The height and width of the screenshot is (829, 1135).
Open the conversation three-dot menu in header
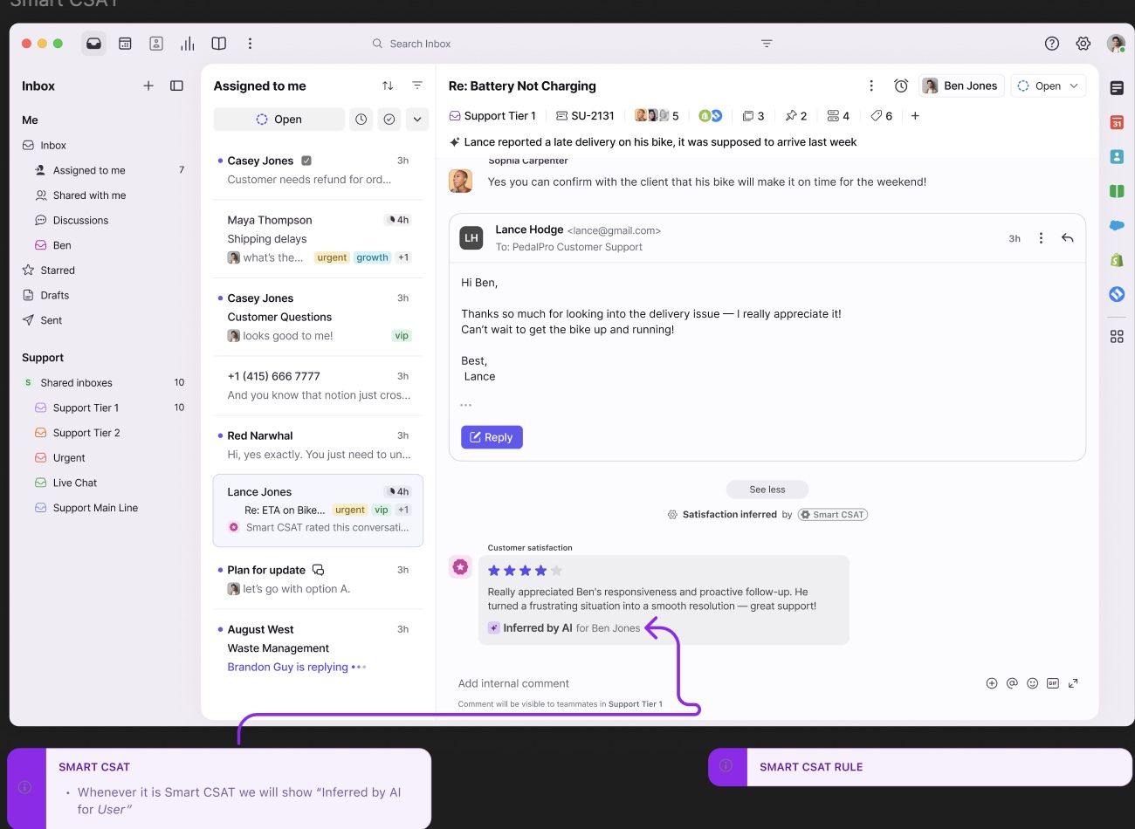(871, 86)
